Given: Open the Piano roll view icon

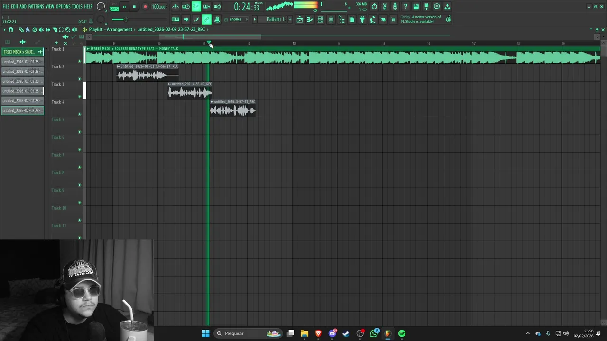Looking at the screenshot, I should pyautogui.click(x=310, y=19).
